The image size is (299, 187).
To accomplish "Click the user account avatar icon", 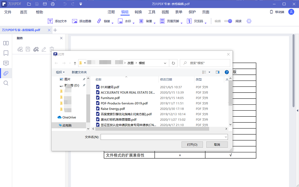I will 291,12.
